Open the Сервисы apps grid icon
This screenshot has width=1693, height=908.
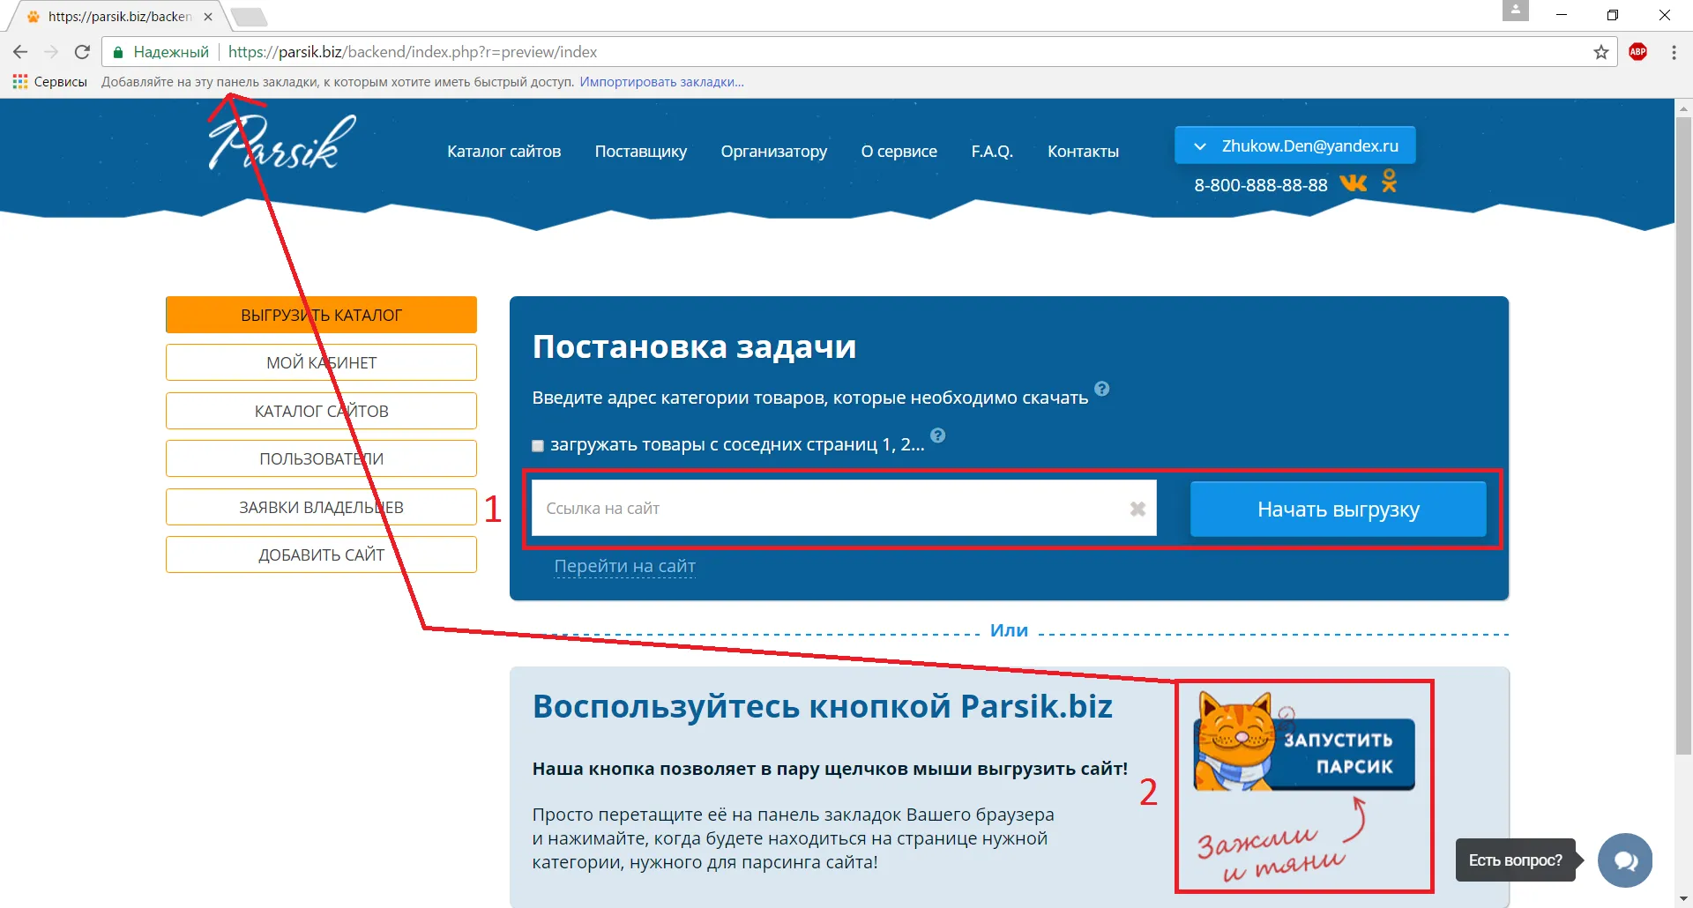[x=20, y=82]
